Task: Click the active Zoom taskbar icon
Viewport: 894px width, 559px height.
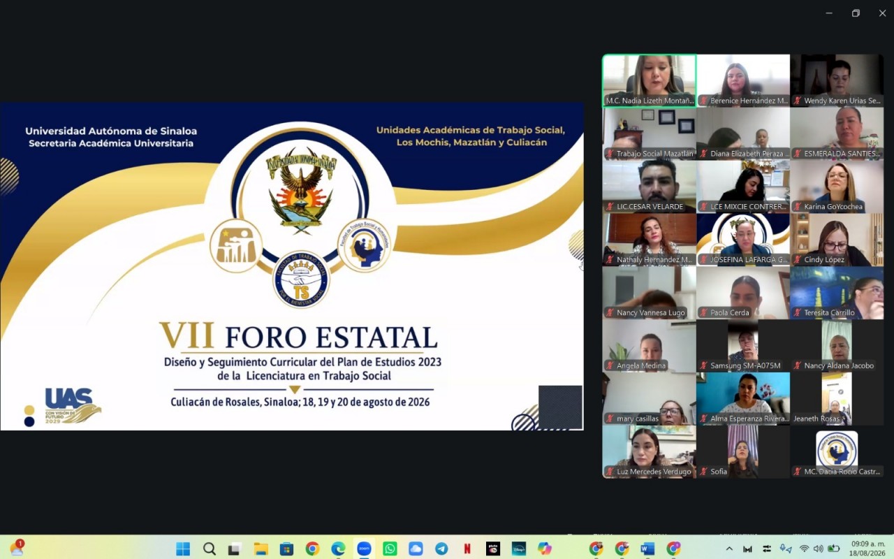Action: [x=364, y=549]
